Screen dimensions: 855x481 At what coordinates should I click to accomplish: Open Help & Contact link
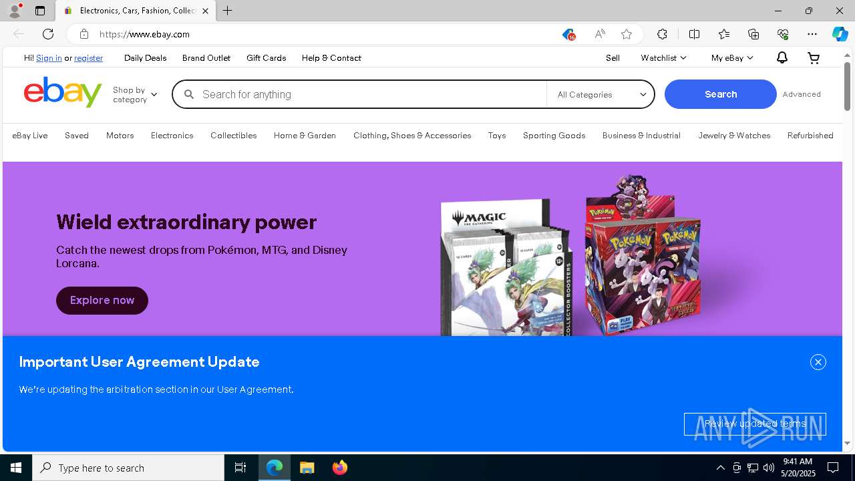(x=331, y=58)
